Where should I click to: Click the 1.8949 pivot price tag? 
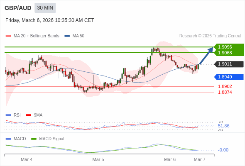coord(229,77)
